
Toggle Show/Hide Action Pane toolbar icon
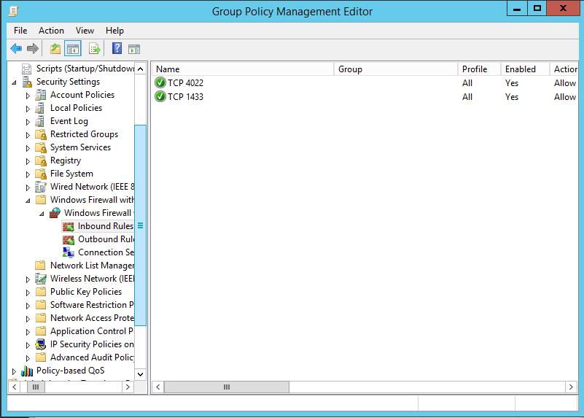tap(134, 49)
